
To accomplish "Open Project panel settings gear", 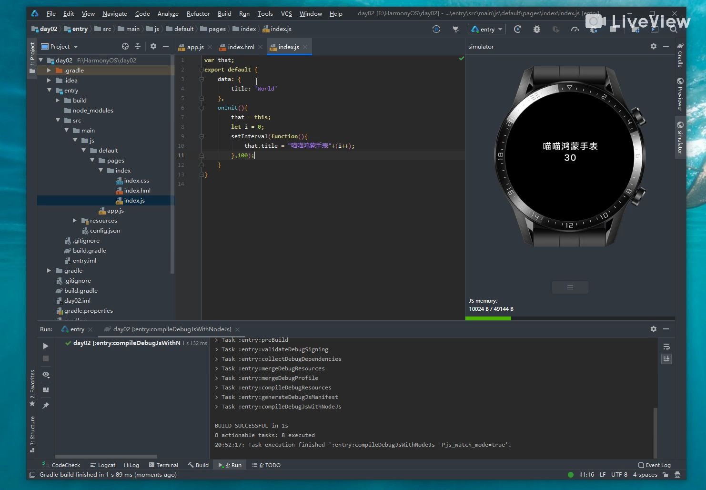I will 153,46.
